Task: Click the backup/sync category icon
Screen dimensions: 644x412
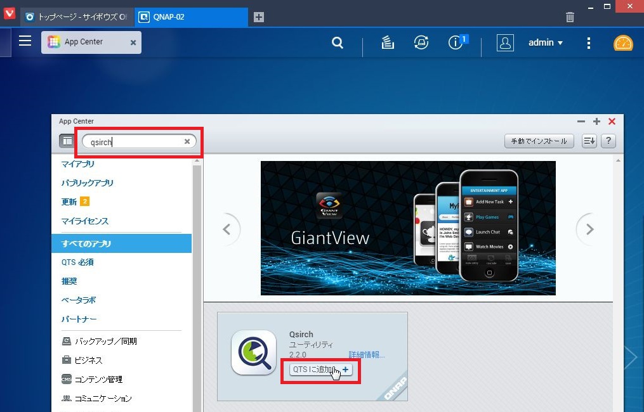Action: pos(66,341)
